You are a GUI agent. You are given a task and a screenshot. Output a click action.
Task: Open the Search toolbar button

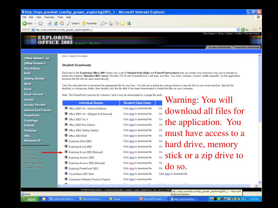click(73, 23)
